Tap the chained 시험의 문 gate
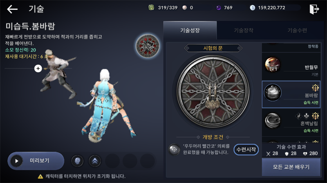Viewport: 327px width, 183px height. tap(213, 91)
